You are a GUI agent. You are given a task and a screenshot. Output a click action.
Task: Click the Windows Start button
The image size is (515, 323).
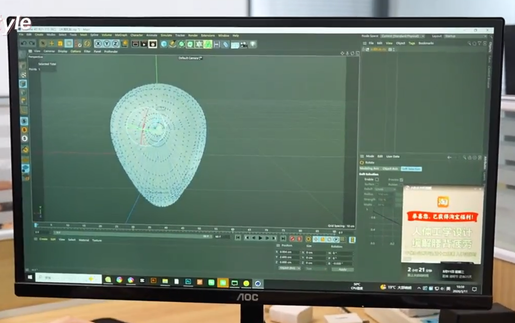click(x=30, y=278)
